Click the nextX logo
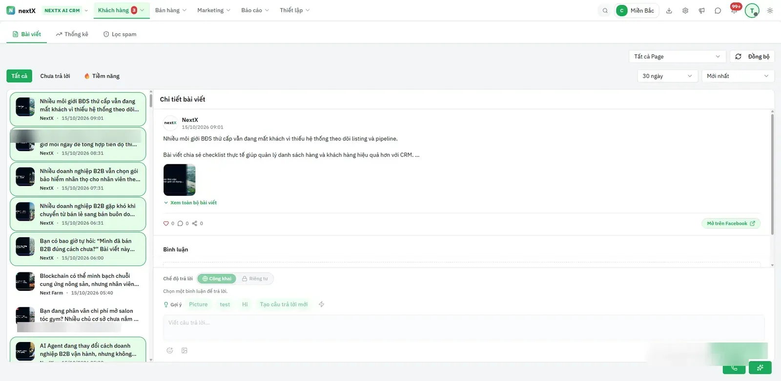The height and width of the screenshot is (381, 781). pyautogui.click(x=21, y=10)
